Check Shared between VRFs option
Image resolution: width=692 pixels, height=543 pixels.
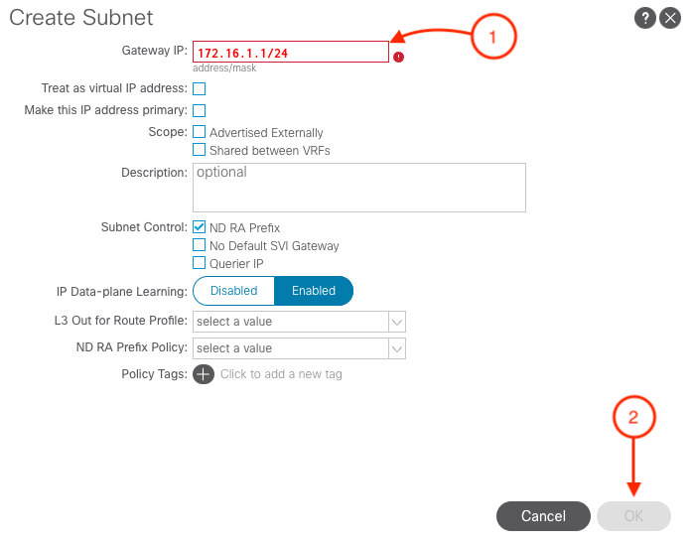click(x=200, y=151)
